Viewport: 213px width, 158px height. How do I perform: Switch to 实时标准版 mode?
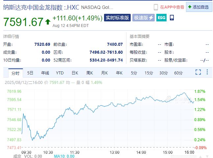pos(117,18)
